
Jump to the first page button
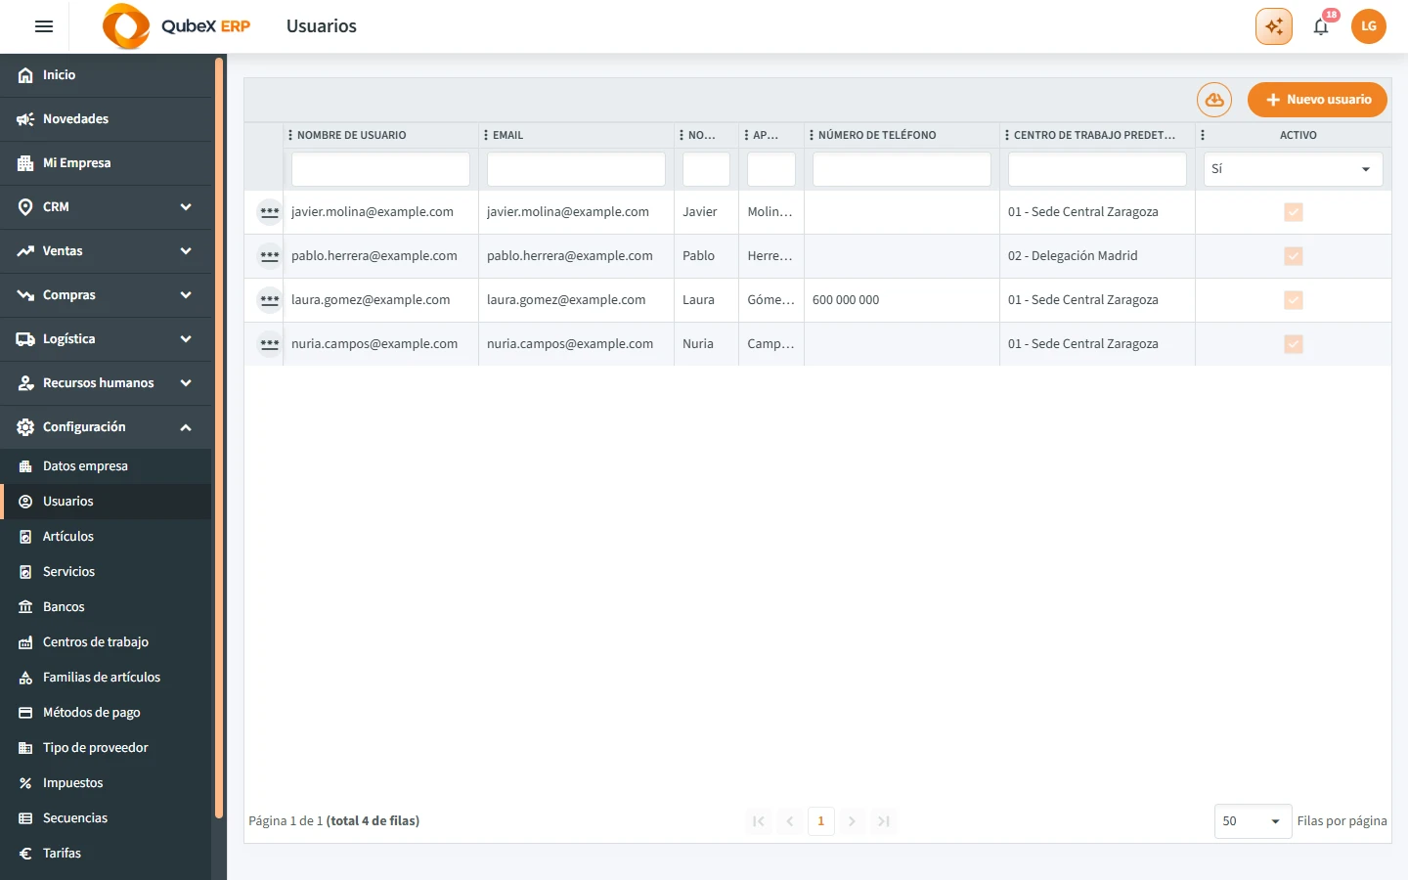click(759, 821)
